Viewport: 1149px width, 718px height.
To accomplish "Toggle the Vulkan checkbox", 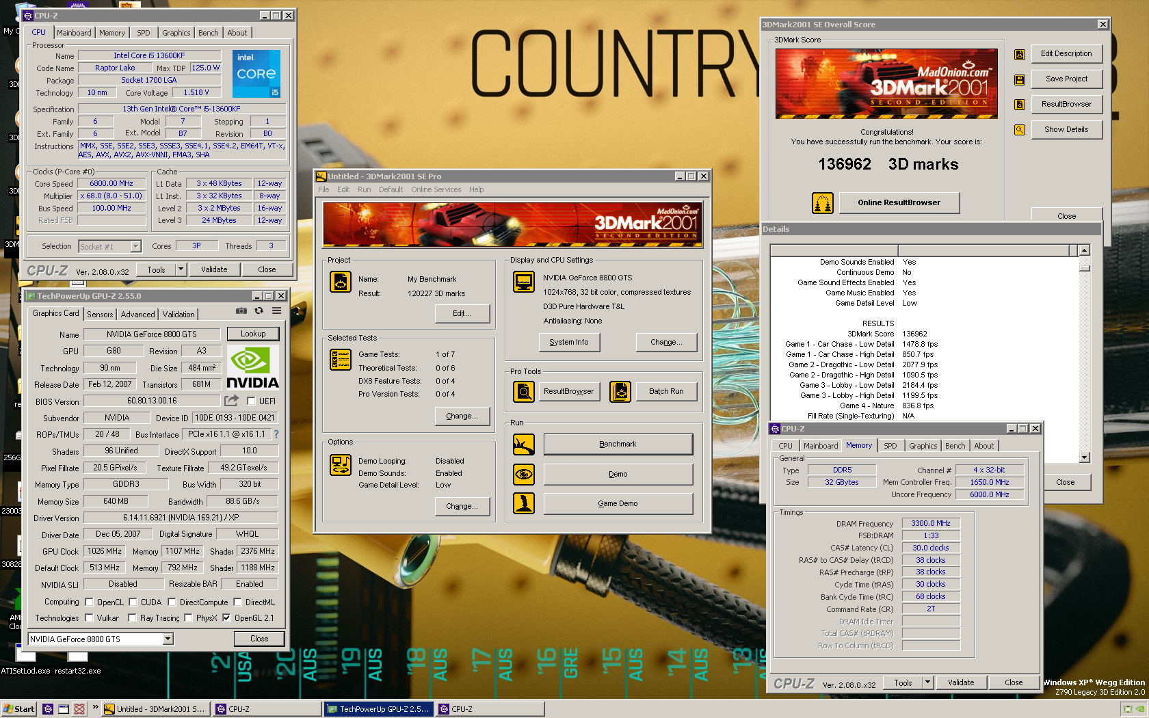I will 89,618.
